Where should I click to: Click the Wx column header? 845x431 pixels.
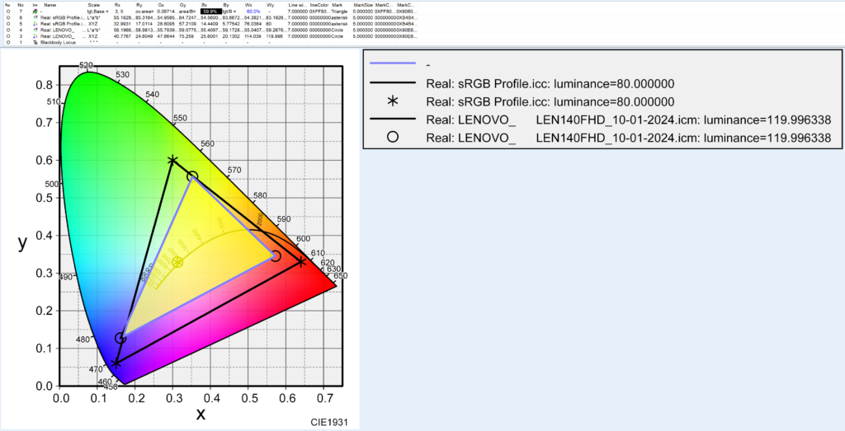click(248, 5)
